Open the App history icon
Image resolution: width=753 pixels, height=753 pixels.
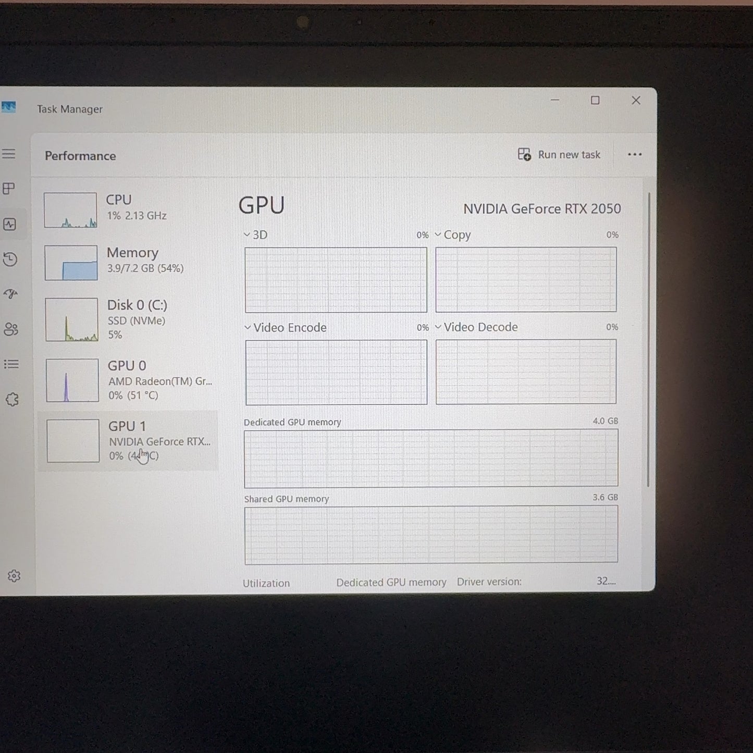[x=10, y=259]
